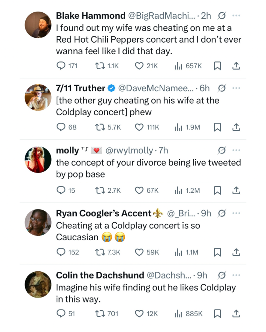View analytics of 7/11 Truther's tweet
Screen dimensions: 266x332
[x=178, y=127]
